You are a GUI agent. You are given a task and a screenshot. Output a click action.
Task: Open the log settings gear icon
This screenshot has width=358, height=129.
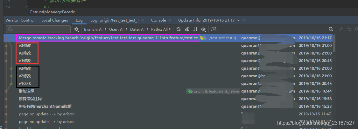[76, 29]
